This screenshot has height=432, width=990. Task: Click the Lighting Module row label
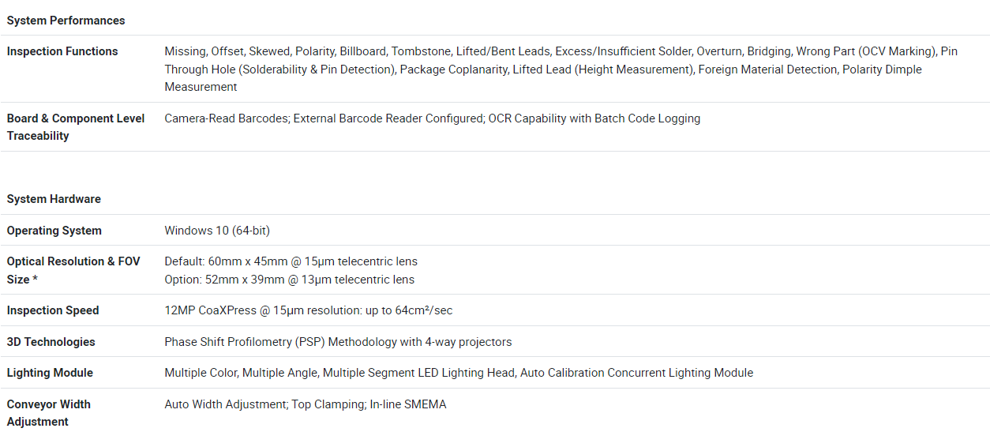(x=50, y=373)
